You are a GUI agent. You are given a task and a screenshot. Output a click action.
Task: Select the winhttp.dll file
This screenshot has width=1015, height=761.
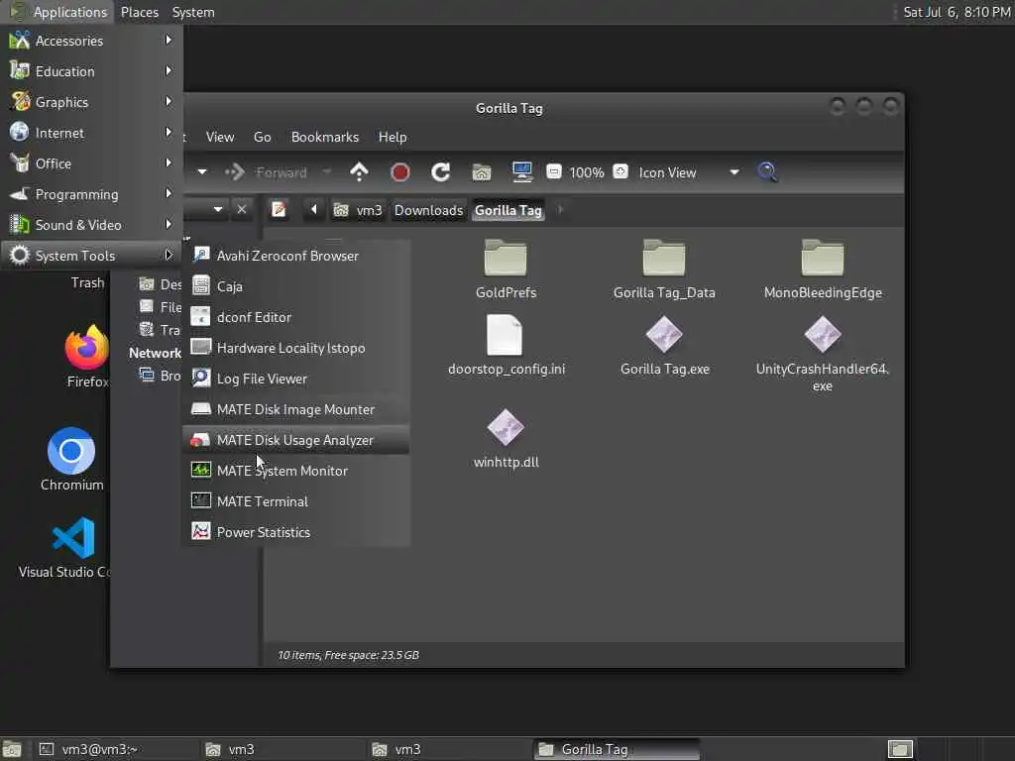click(x=506, y=439)
